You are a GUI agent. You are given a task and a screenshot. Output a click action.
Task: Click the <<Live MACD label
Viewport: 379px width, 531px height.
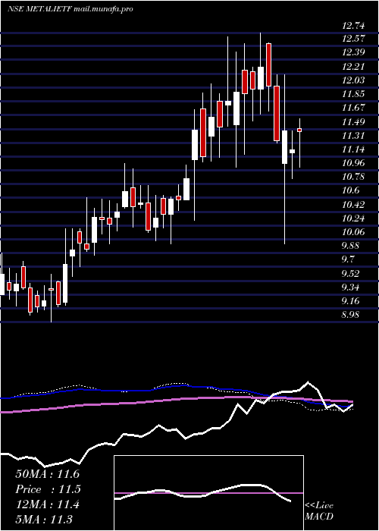pos(319,511)
